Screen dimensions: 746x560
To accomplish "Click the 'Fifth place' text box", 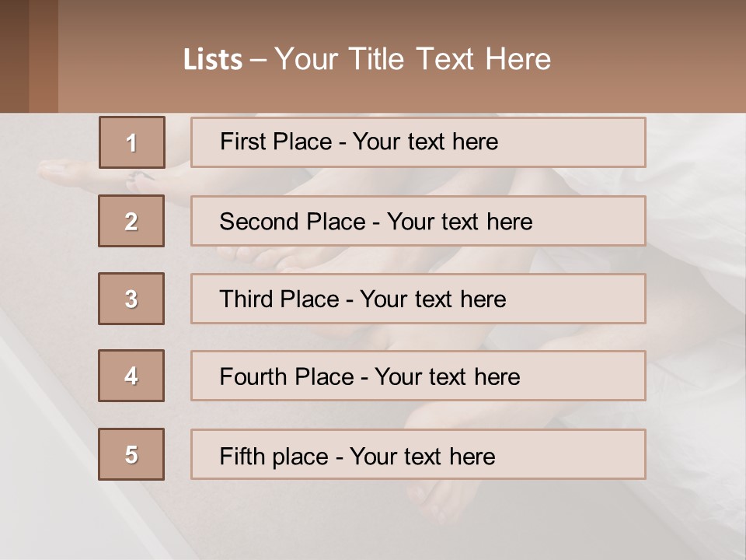I will pos(418,454).
